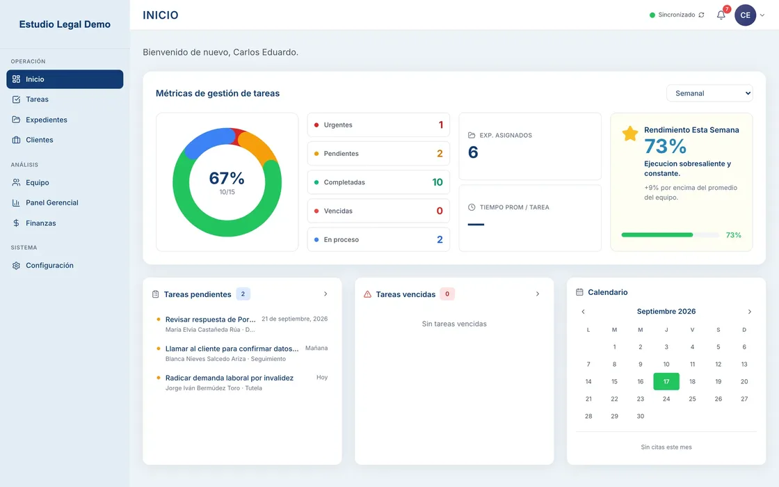Click the Urgentes metric row

tap(378, 125)
